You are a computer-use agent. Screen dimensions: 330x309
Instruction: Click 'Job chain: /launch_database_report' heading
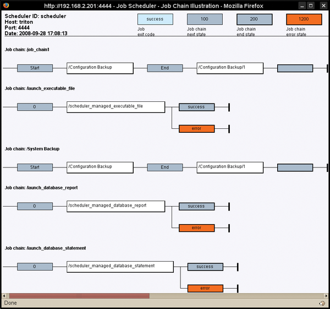pos(41,188)
